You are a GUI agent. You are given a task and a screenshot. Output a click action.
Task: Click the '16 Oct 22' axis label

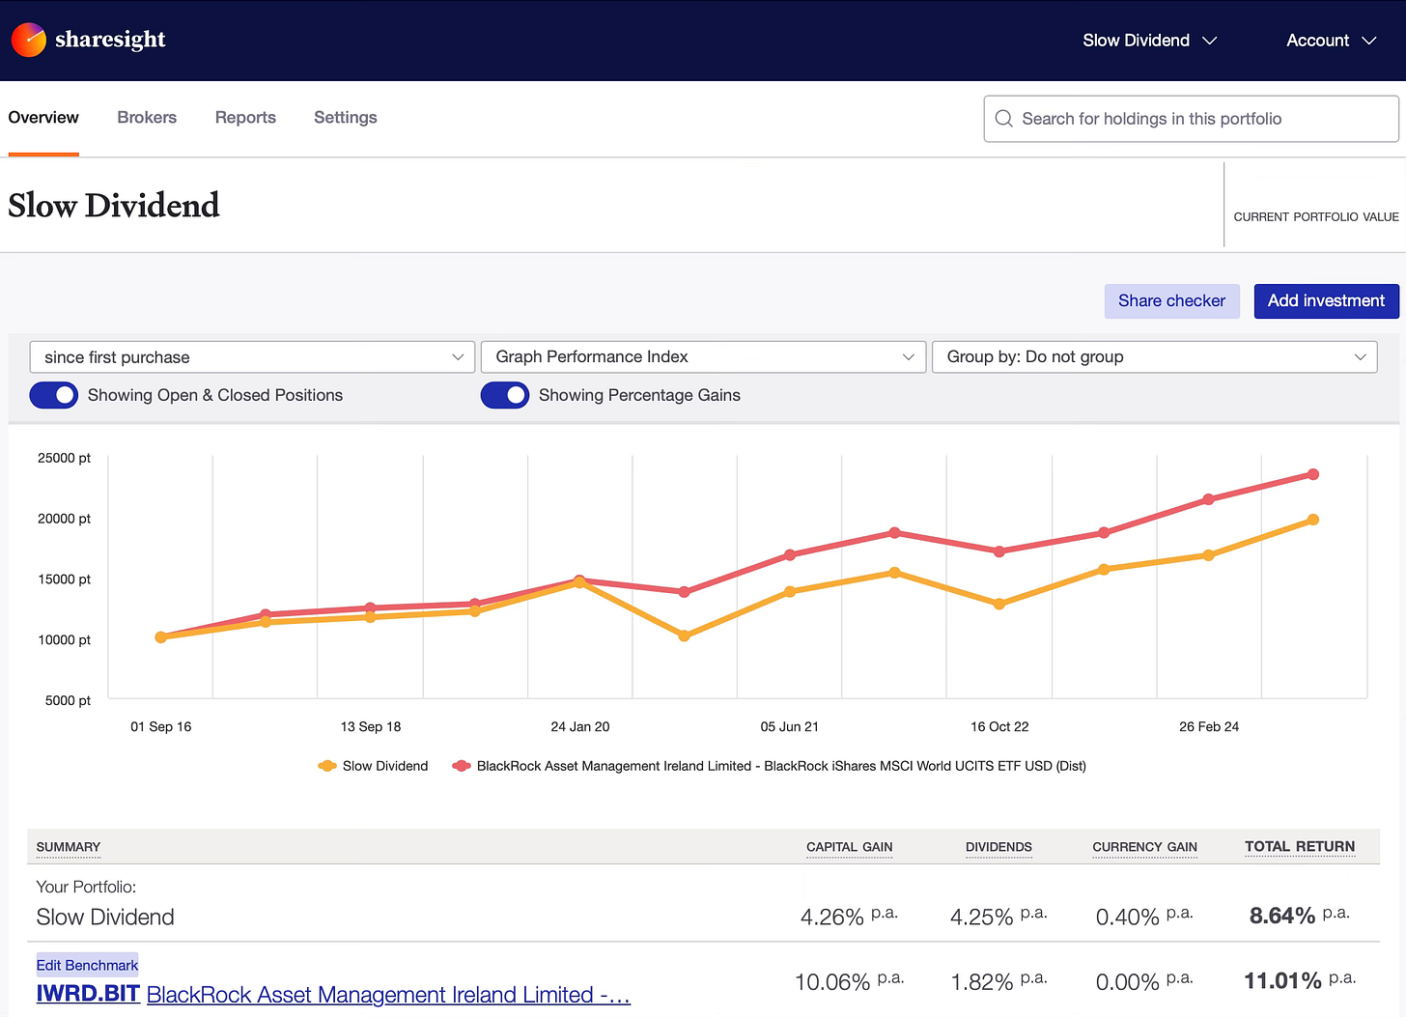point(999,726)
